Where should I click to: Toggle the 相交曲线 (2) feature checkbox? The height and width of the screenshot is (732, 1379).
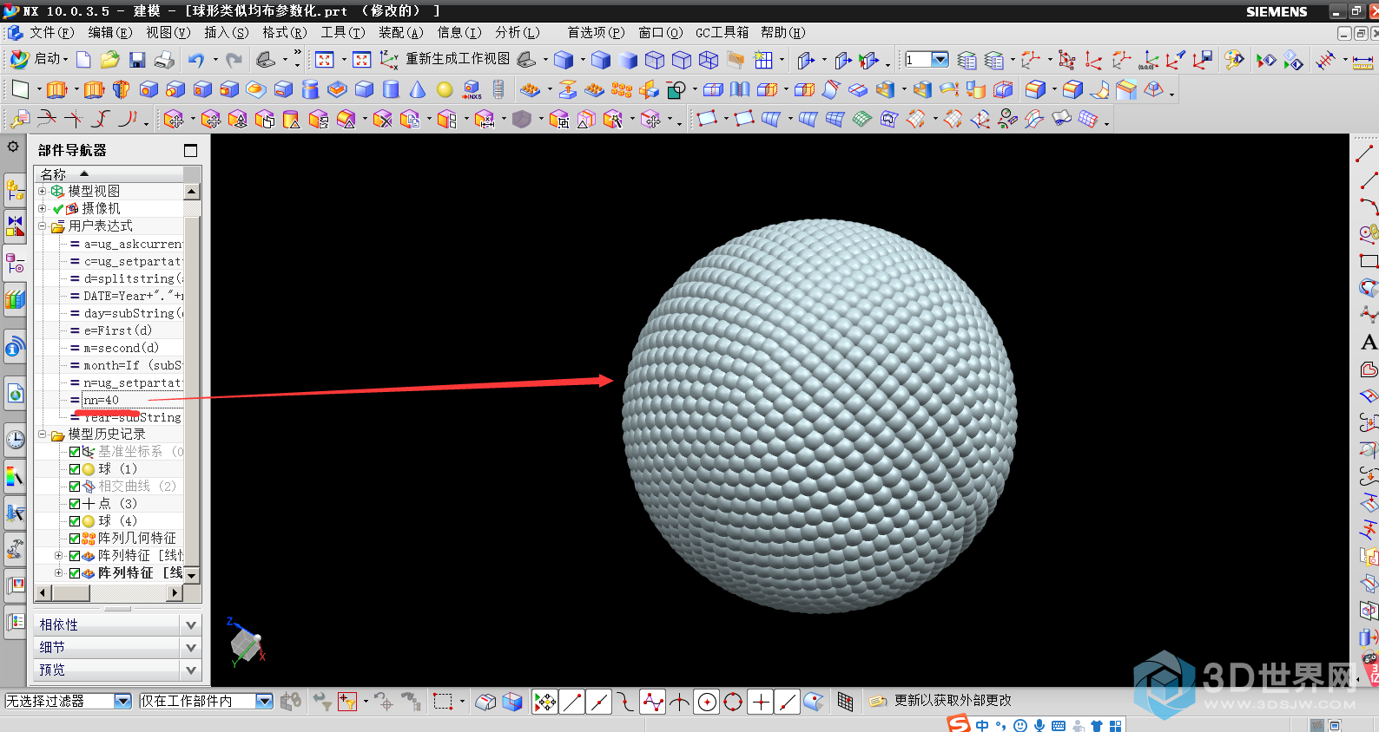click(75, 487)
